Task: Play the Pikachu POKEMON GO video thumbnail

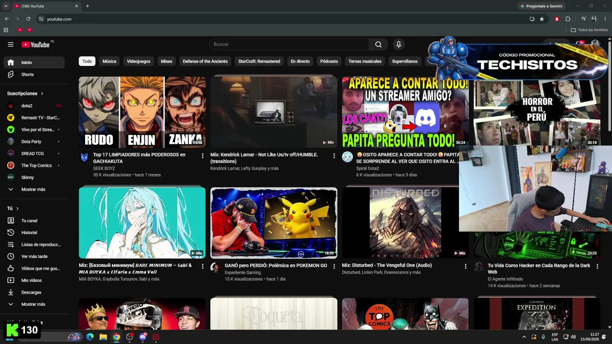Action: (273, 223)
